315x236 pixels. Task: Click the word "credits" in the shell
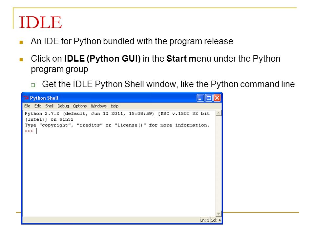[x=90, y=125]
